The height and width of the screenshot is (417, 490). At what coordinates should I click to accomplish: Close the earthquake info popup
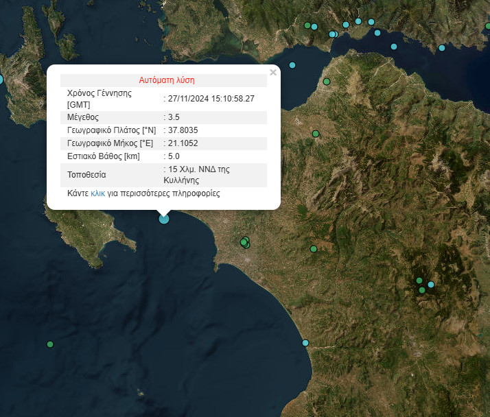coord(273,73)
